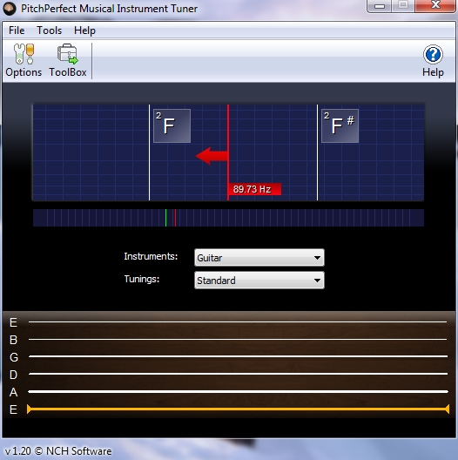Minimize the PitchPerfect window
Viewport: 458px width, 460px height.
(380, 6)
